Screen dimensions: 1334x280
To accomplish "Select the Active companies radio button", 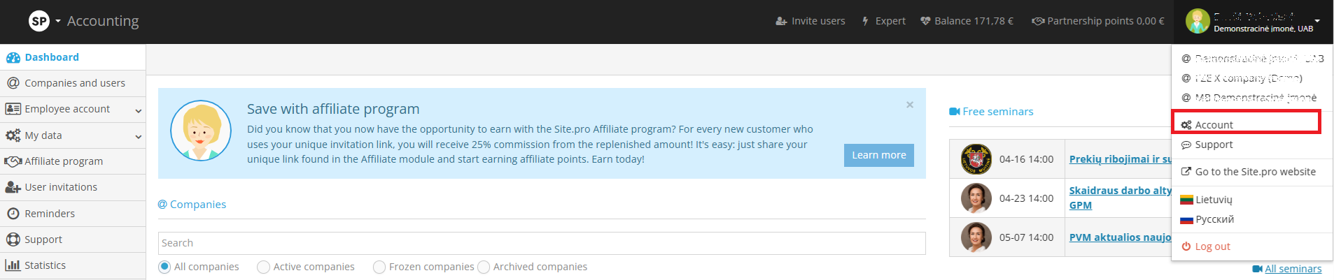I will 263,267.
